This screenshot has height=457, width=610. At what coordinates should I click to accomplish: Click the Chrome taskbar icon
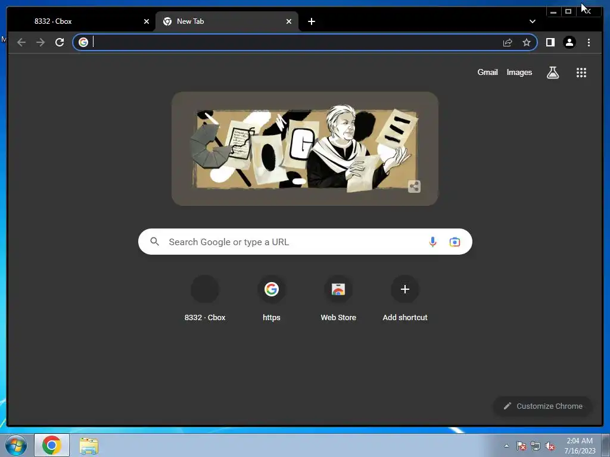click(x=52, y=445)
